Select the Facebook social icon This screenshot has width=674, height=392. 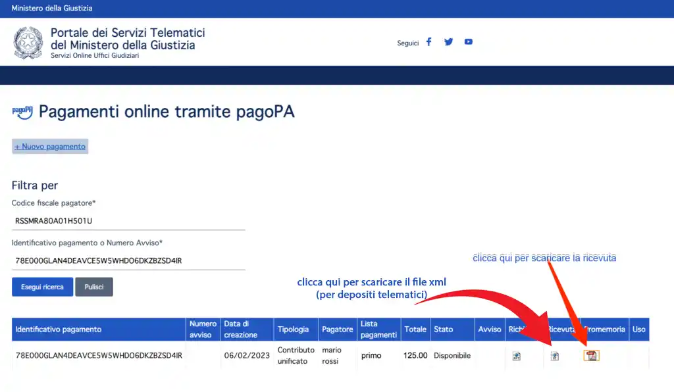coord(428,41)
